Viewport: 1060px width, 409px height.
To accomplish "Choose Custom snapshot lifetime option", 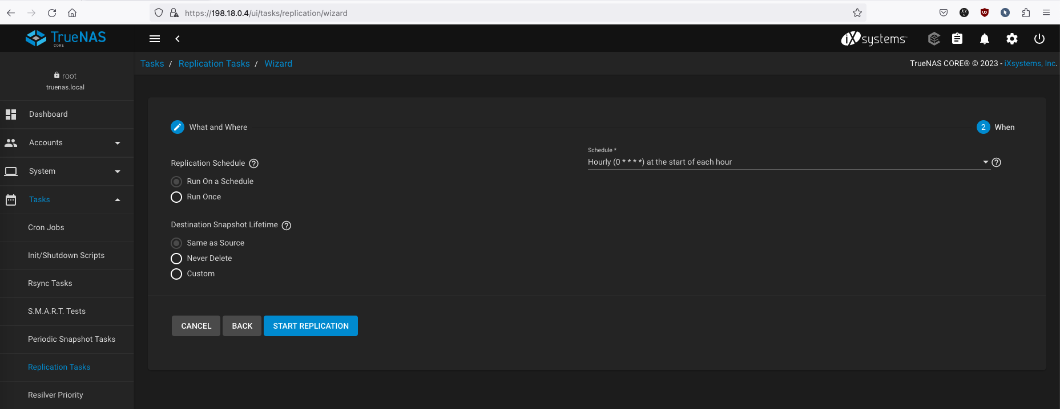I will 176,274.
